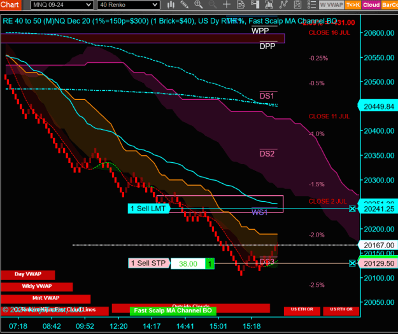
Task: Open the data box icon
Action: click(241, 4)
